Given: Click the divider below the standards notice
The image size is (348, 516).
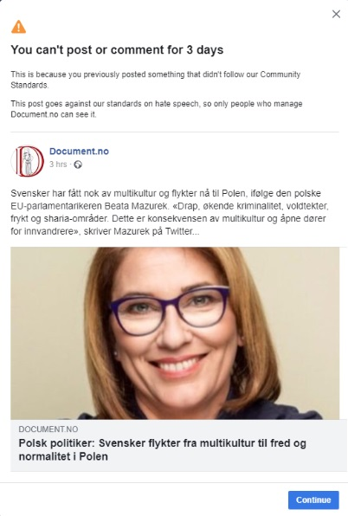Looking at the screenshot, I should click(175, 132).
